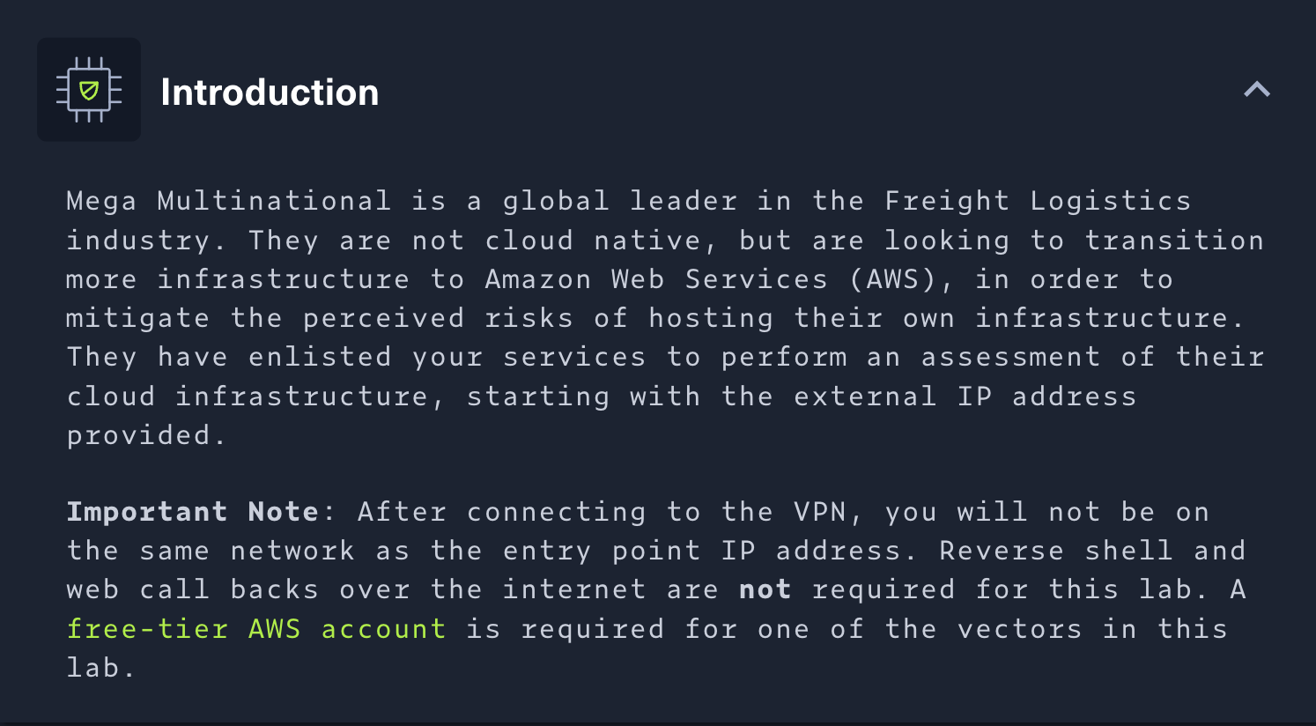Viewport: 1316px width, 726px height.
Task: Click the "Mega Multinational" company name
Action: (x=228, y=201)
